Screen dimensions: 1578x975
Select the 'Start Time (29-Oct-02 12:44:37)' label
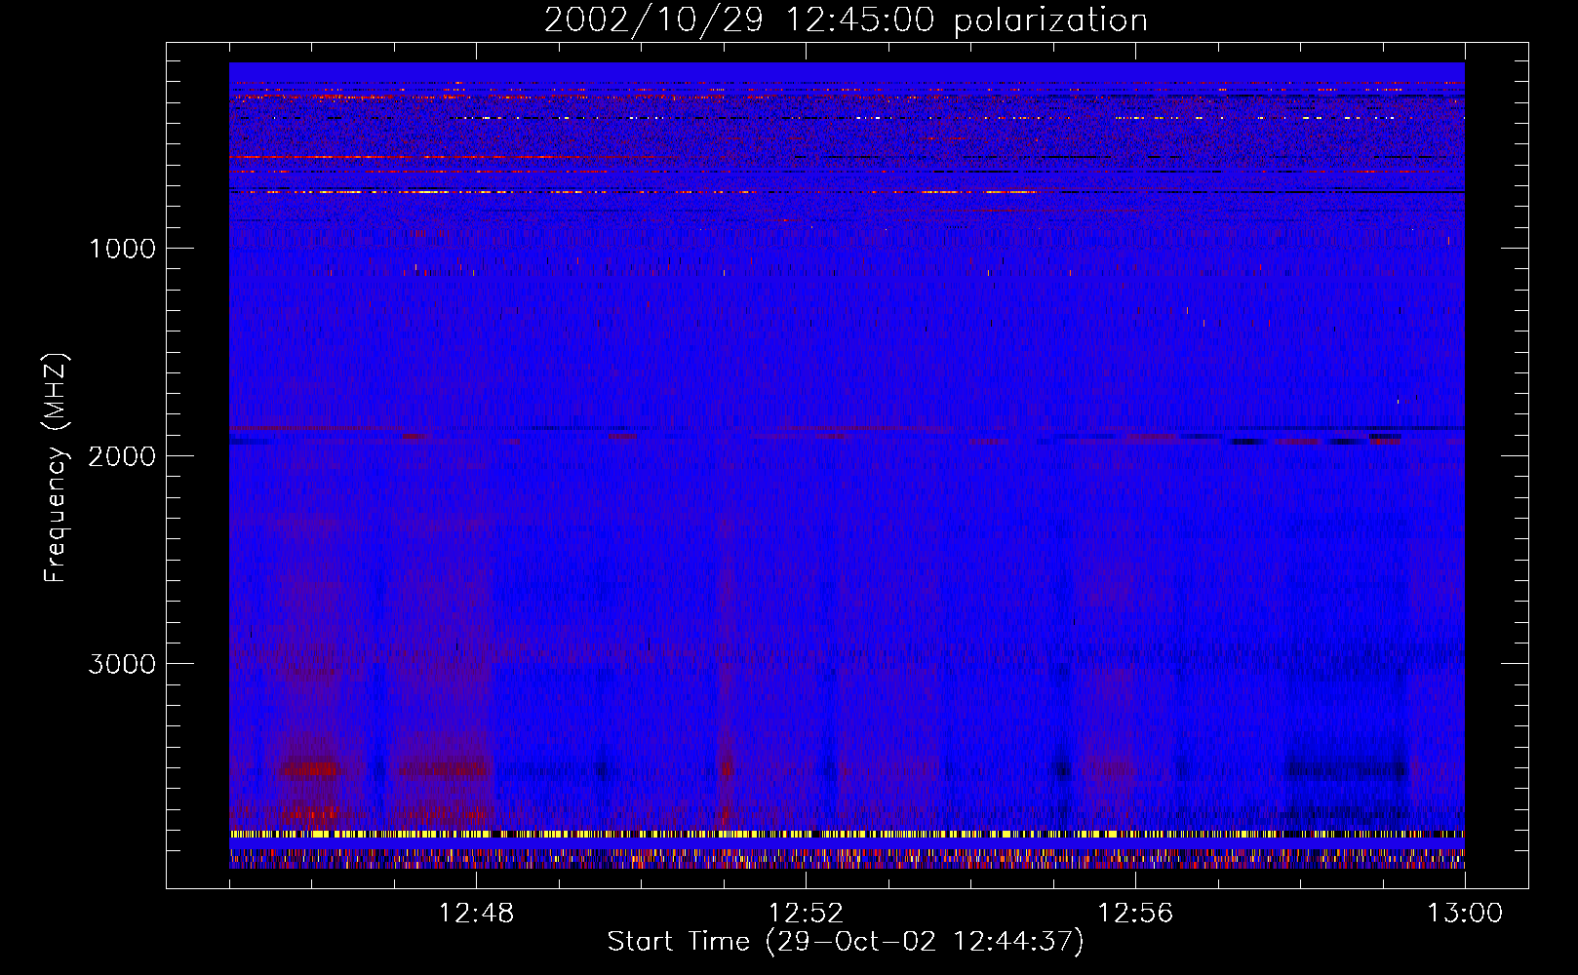pyautogui.click(x=846, y=942)
